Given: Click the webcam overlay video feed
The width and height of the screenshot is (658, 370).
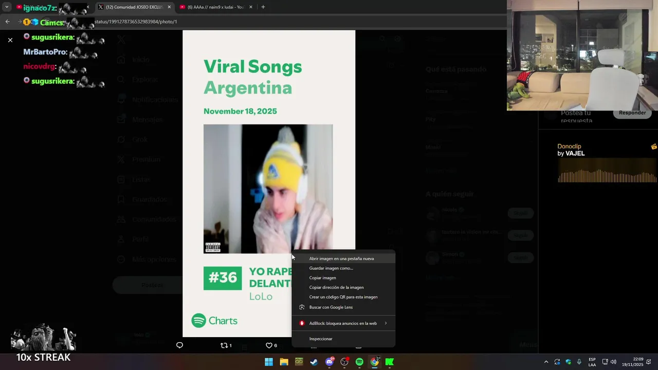Looking at the screenshot, I should 582,55.
